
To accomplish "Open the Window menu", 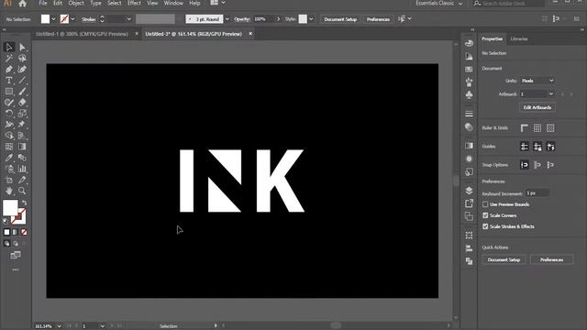I will 173,4.
